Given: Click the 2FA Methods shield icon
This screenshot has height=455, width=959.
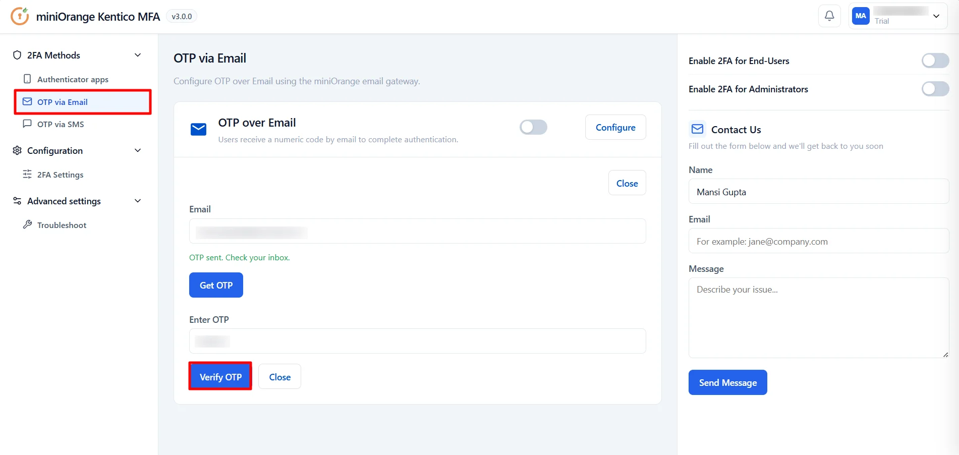Looking at the screenshot, I should click(17, 55).
